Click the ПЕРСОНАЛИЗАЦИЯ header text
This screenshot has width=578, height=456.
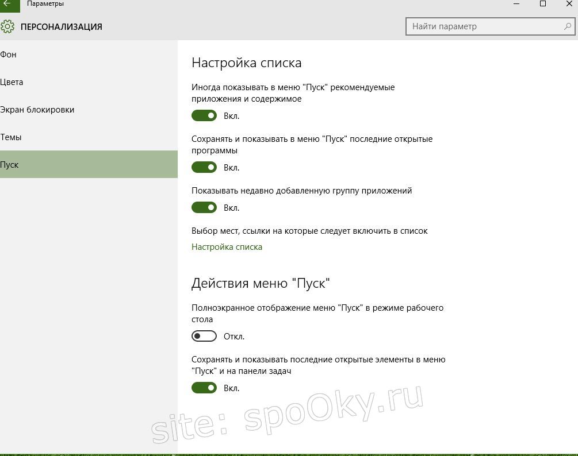(62, 26)
